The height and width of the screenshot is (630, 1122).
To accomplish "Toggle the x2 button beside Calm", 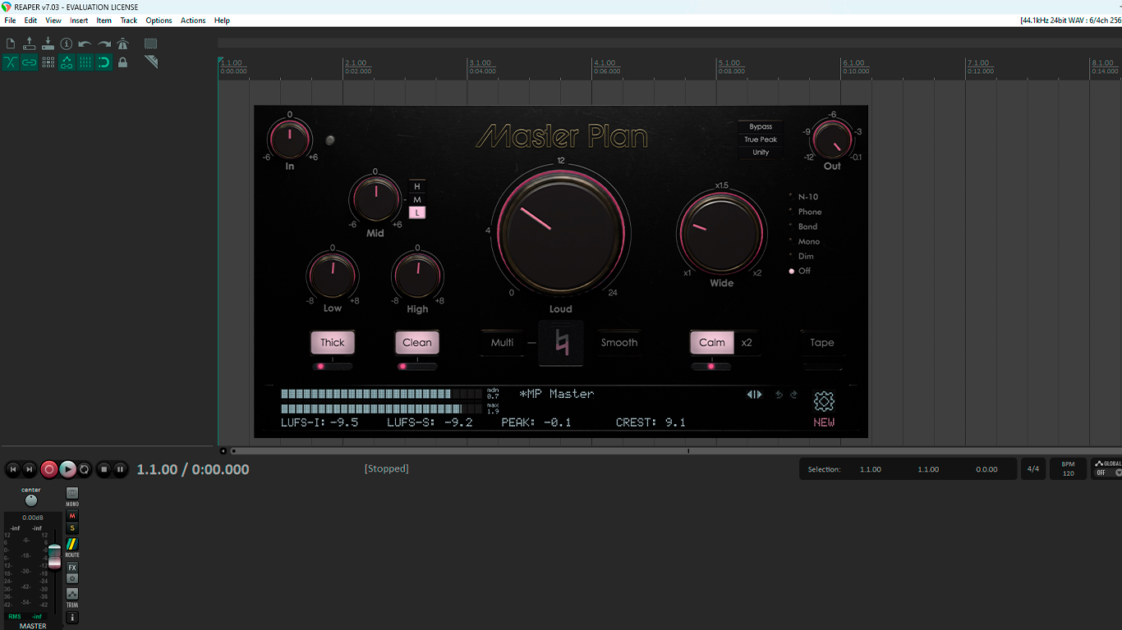I will pos(747,343).
